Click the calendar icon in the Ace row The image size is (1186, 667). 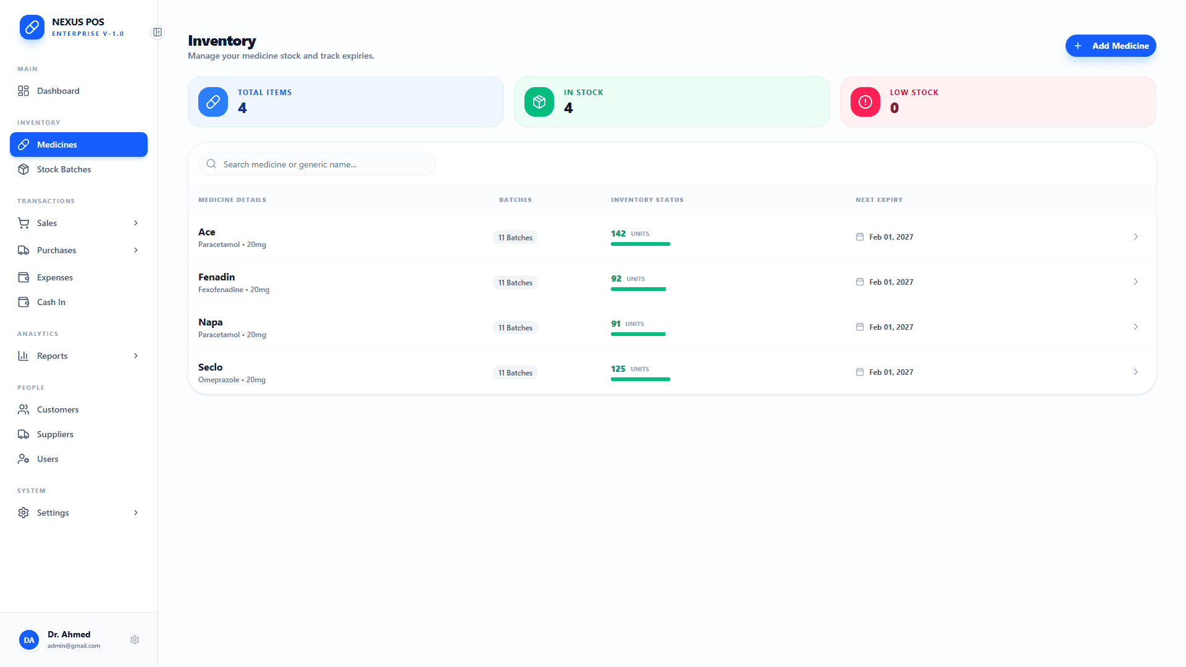coord(860,237)
